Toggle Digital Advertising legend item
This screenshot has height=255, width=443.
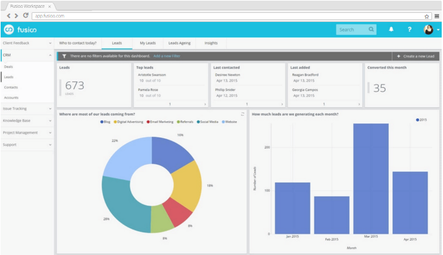point(129,122)
